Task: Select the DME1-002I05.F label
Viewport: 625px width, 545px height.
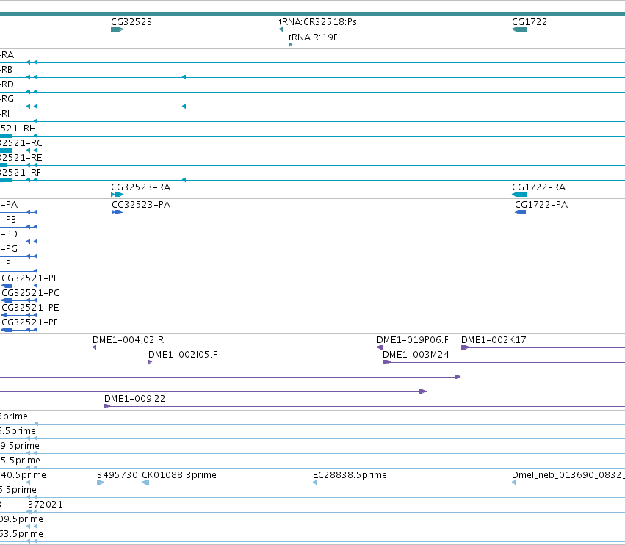Action: (x=183, y=355)
